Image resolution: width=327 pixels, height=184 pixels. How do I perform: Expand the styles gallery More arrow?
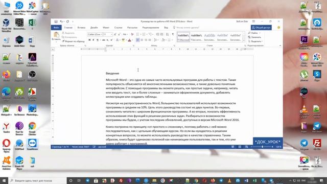pyautogui.click(x=244, y=40)
